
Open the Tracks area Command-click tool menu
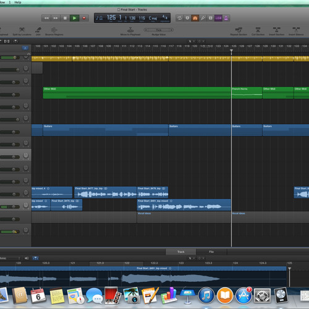pos(201,41)
